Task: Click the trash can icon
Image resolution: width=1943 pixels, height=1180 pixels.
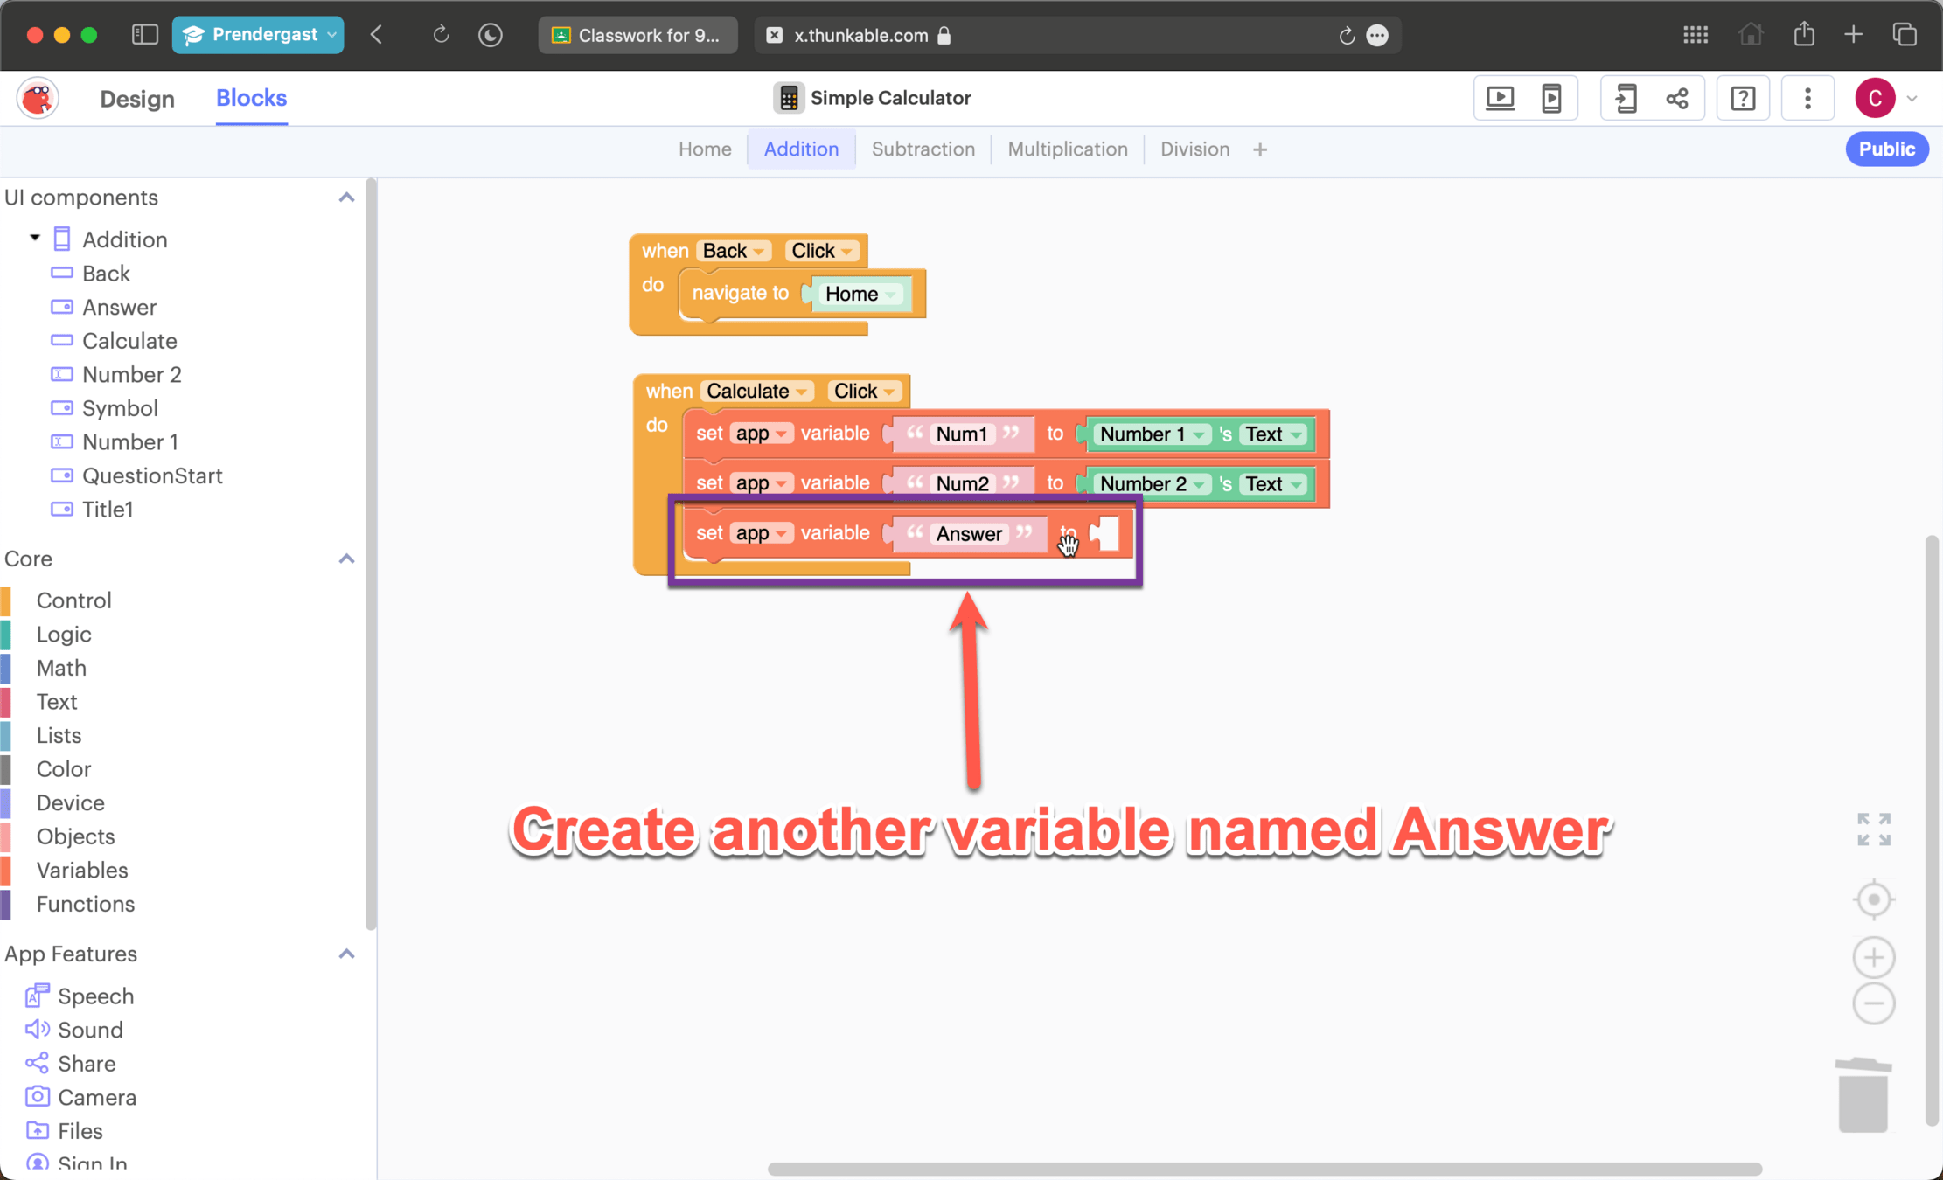Action: point(1863,1095)
